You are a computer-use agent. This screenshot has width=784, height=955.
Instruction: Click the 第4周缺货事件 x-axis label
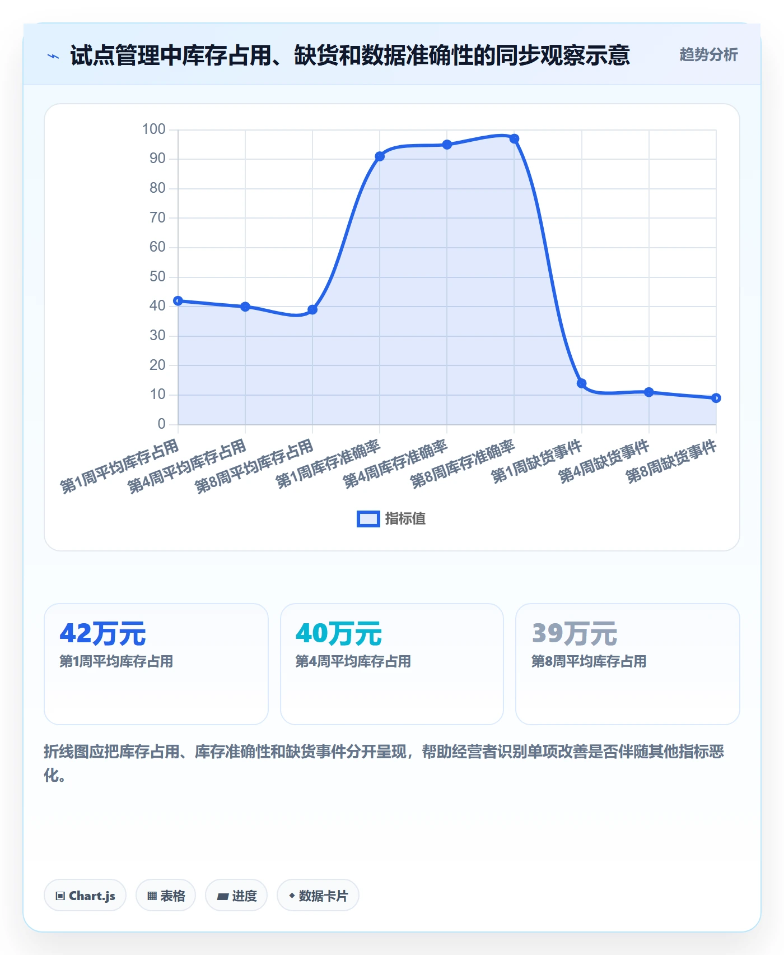pyautogui.click(x=604, y=462)
